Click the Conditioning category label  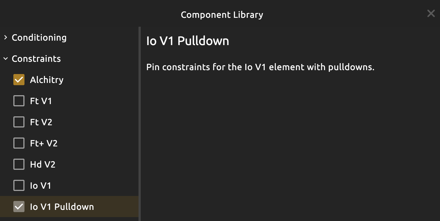coord(39,38)
